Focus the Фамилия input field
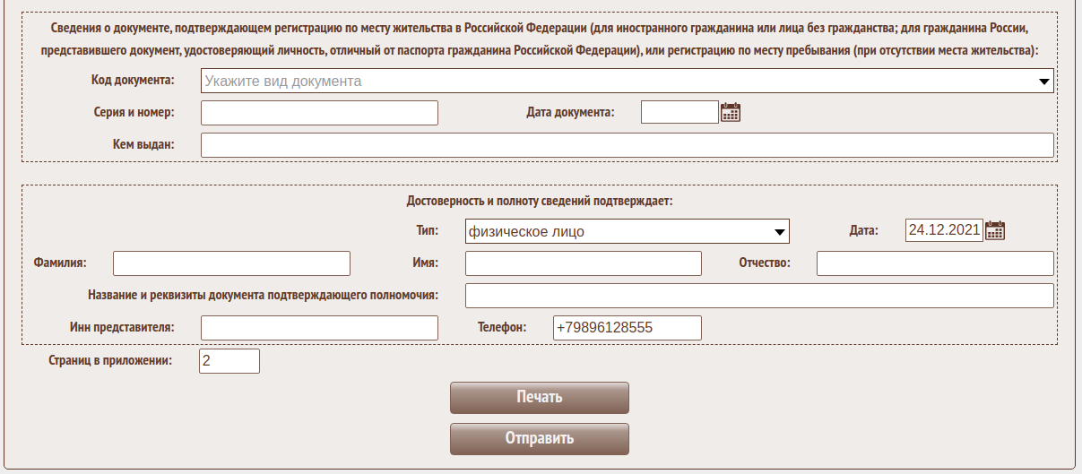The width and height of the screenshot is (1082, 474). pyautogui.click(x=231, y=263)
